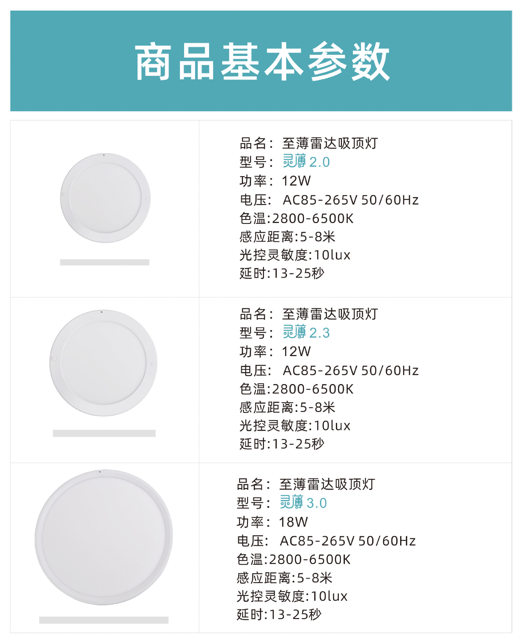Click the gray bar under the 灵薄 2.3 lamp
Image resolution: width=522 pixels, height=639 pixels.
tap(104, 433)
